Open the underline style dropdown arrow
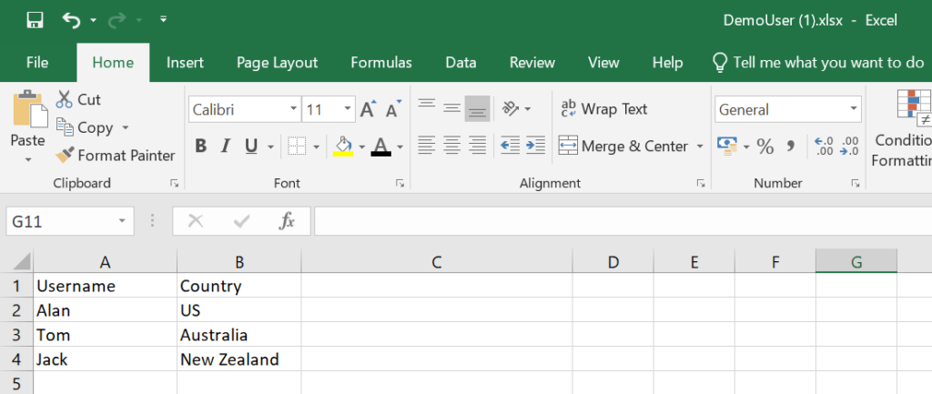Viewport: 932px width, 394px height. [270, 146]
